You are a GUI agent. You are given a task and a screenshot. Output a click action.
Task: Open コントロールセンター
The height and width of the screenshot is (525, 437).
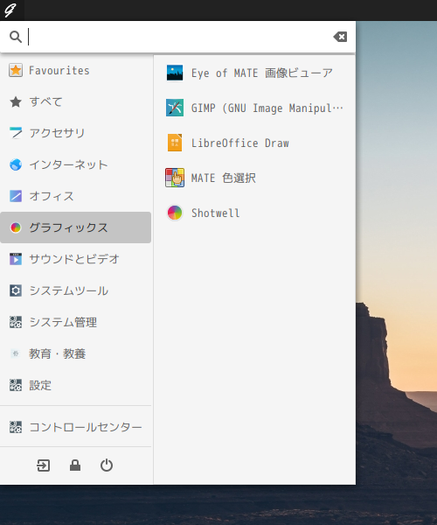75,427
